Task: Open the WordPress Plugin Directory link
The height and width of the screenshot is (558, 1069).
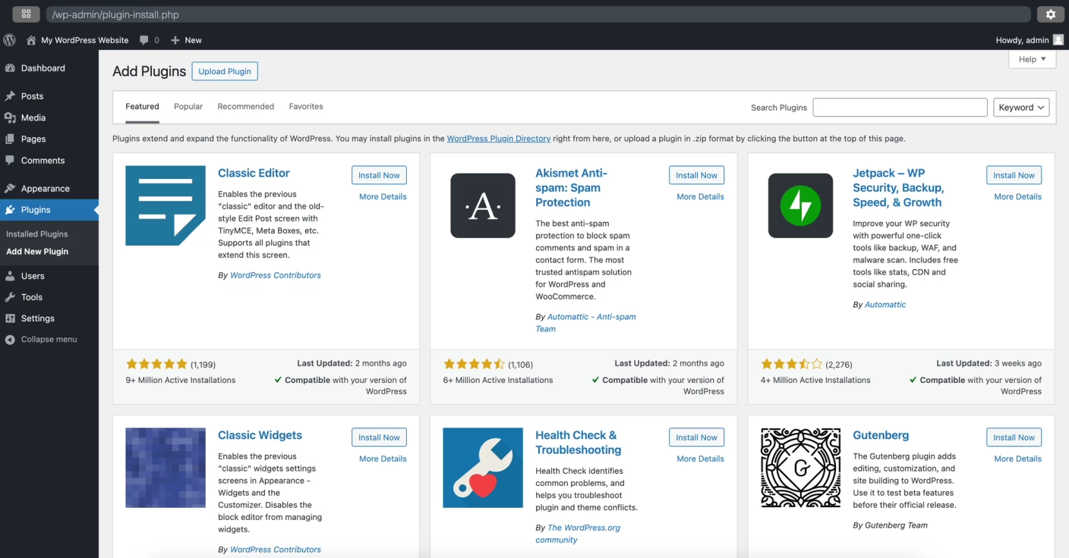Action: tap(498, 139)
